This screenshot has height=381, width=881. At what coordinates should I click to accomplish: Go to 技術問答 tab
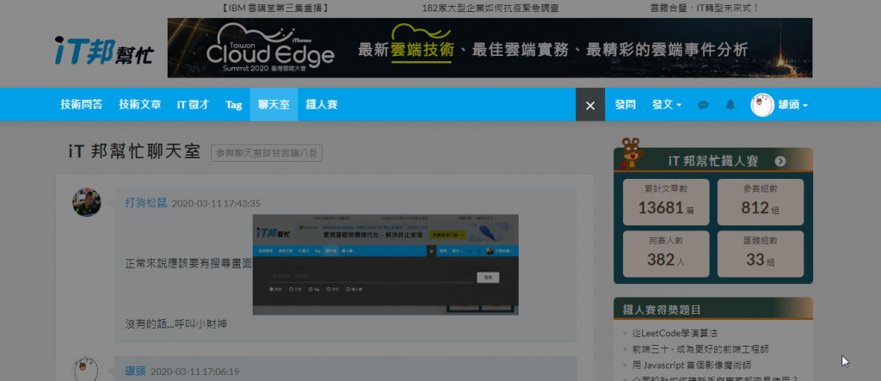tap(82, 105)
